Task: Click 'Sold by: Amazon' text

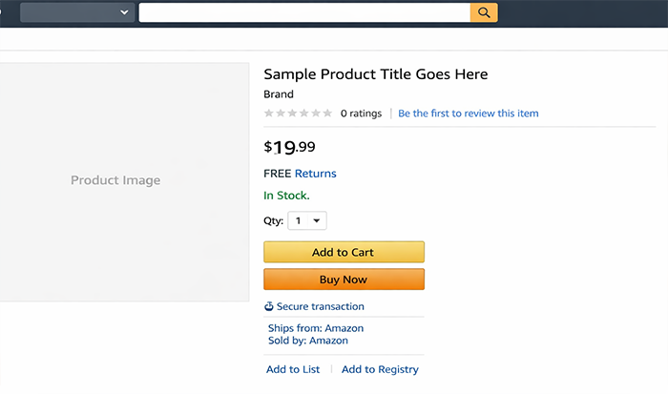Action: click(x=308, y=341)
